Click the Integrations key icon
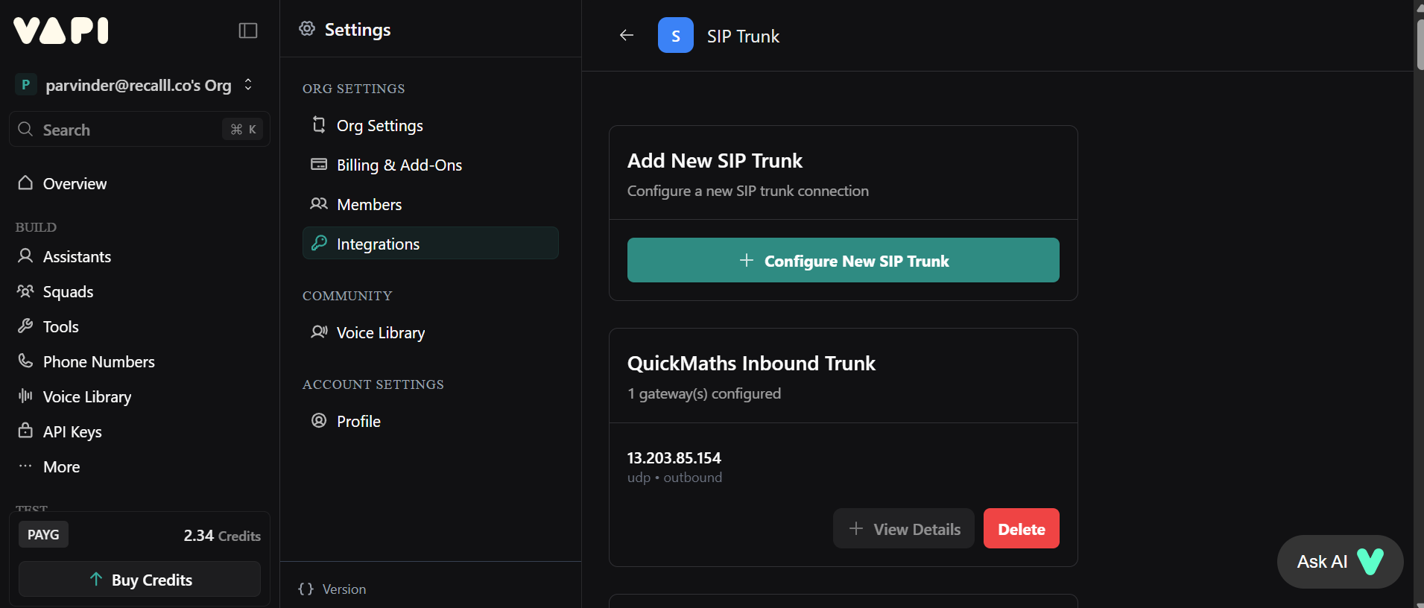1424x608 pixels. pyautogui.click(x=319, y=243)
